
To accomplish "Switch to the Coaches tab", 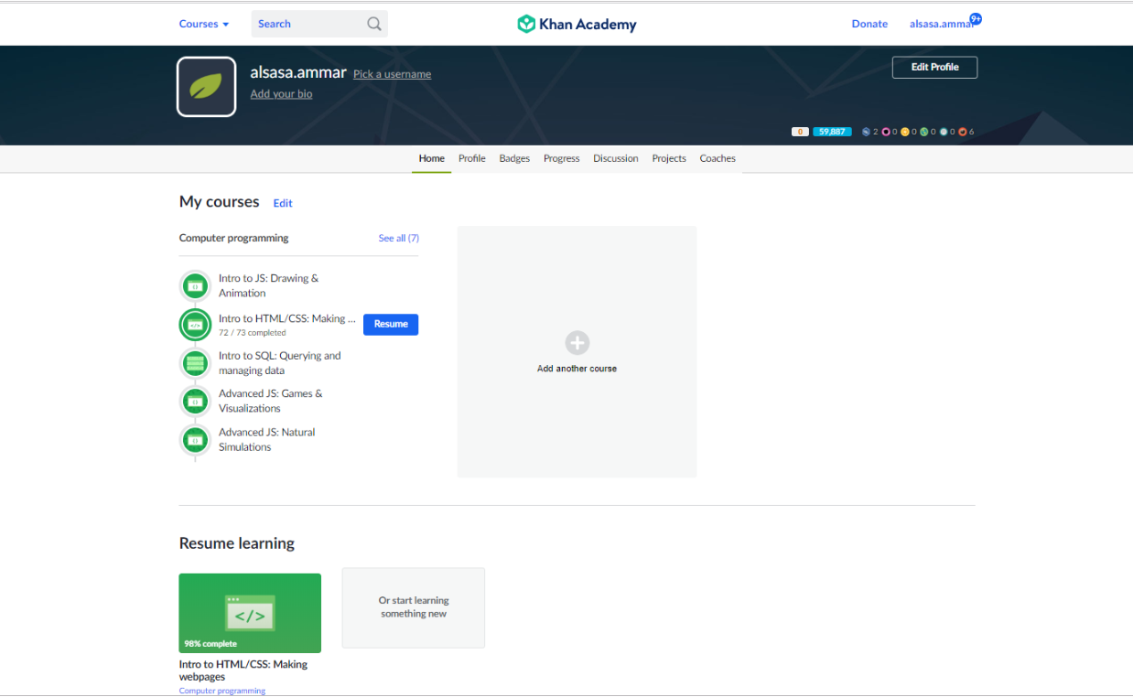I will click(718, 158).
